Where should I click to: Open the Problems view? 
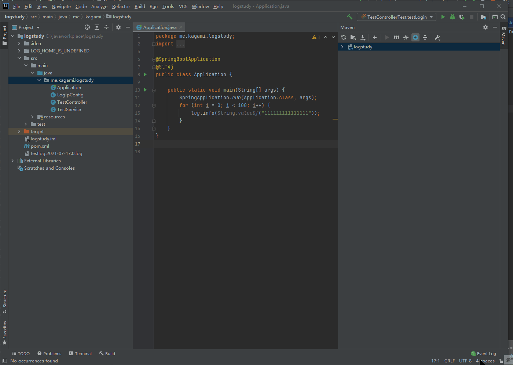49,353
